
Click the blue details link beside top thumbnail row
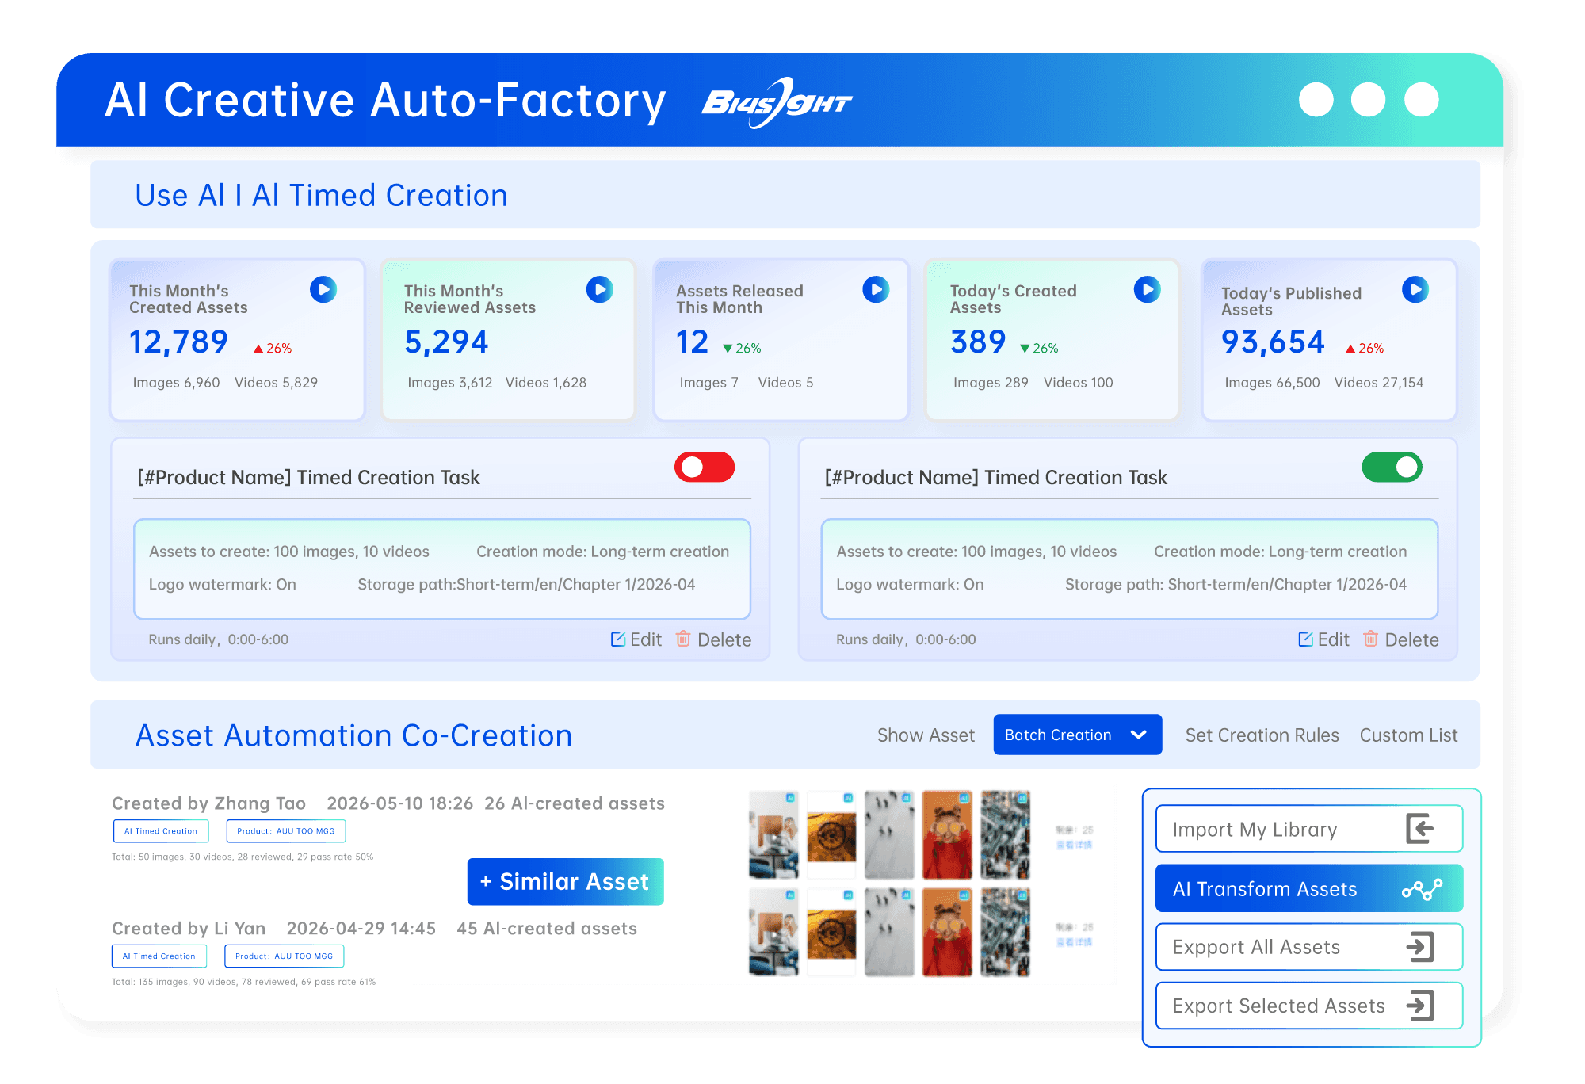tap(1074, 845)
